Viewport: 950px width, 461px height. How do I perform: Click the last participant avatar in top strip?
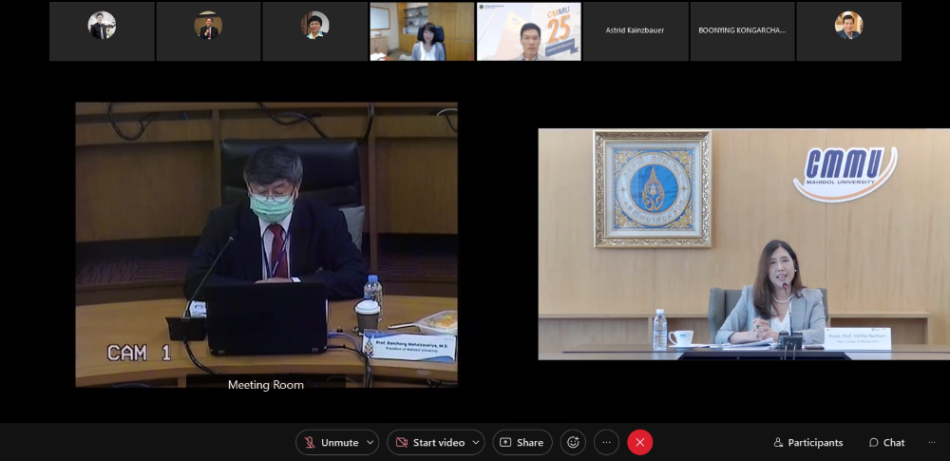[x=848, y=27]
